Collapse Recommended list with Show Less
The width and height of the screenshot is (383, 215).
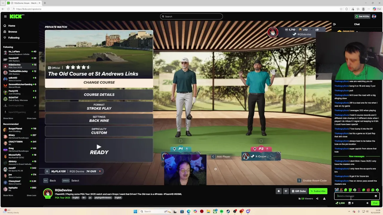[31, 195]
